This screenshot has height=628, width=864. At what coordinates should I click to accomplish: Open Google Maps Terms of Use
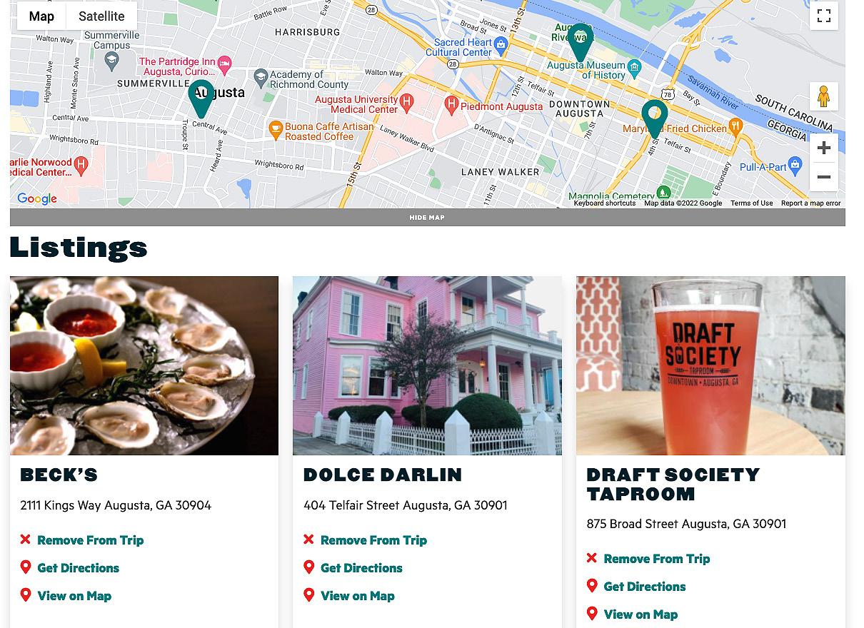751,203
